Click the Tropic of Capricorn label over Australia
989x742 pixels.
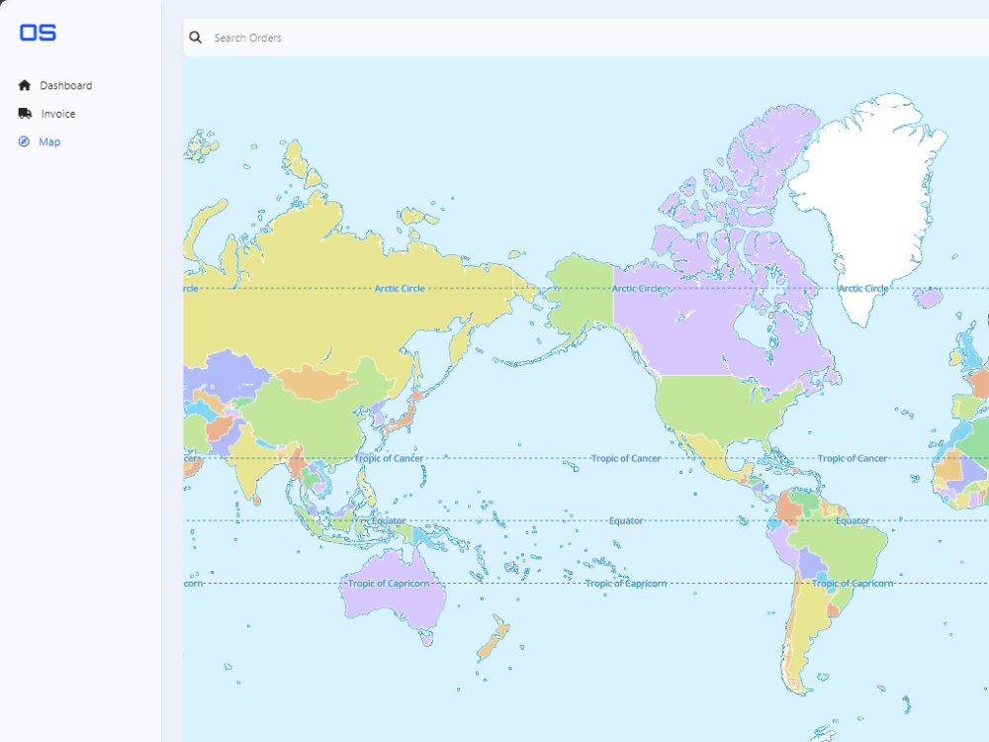pyautogui.click(x=389, y=584)
